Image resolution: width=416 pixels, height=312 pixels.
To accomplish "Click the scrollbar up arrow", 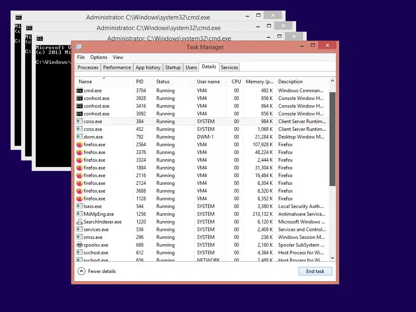I will [332, 81].
